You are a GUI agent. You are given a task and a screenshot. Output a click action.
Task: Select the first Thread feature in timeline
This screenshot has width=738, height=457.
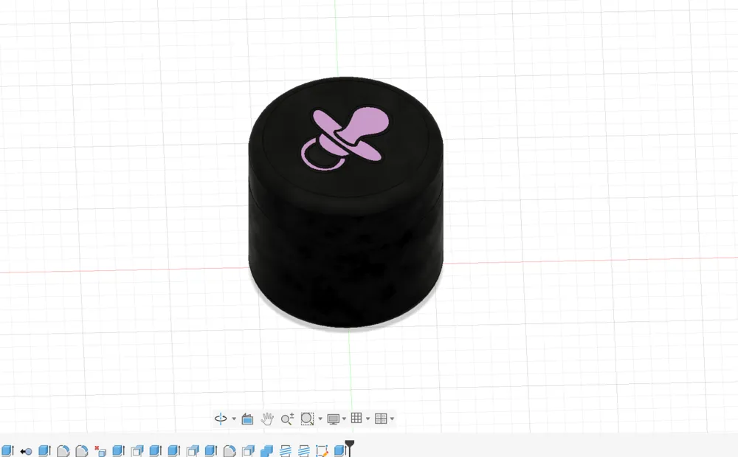[285, 451]
